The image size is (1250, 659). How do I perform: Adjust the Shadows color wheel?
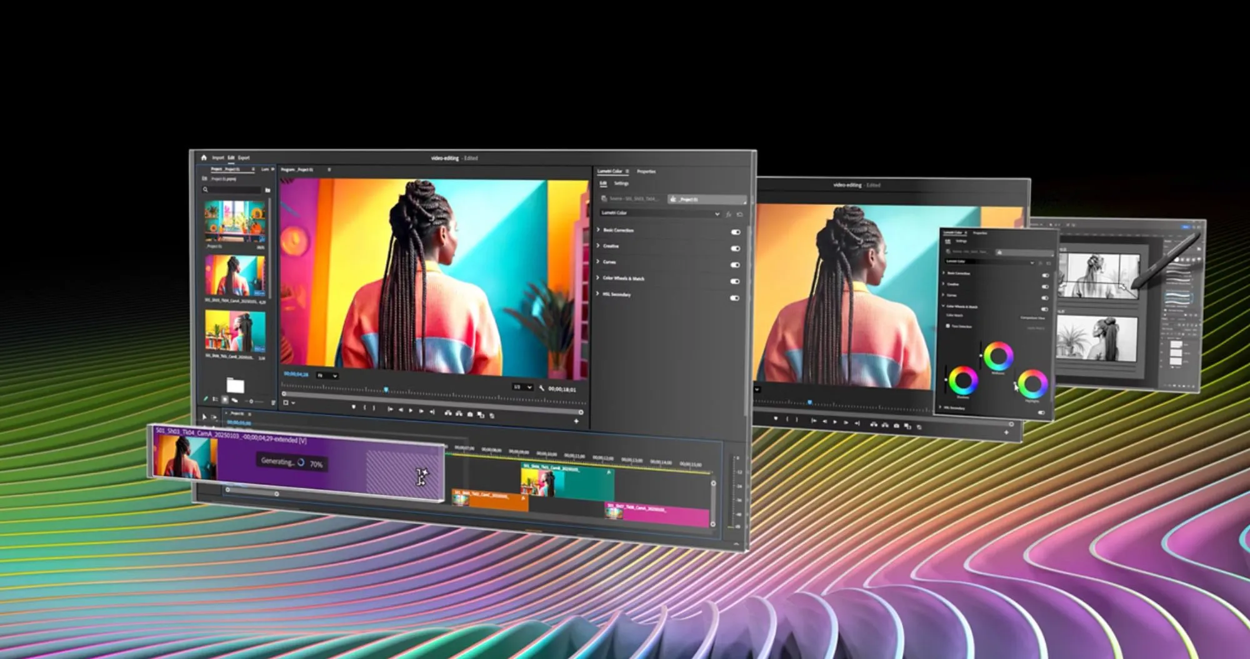coord(963,380)
